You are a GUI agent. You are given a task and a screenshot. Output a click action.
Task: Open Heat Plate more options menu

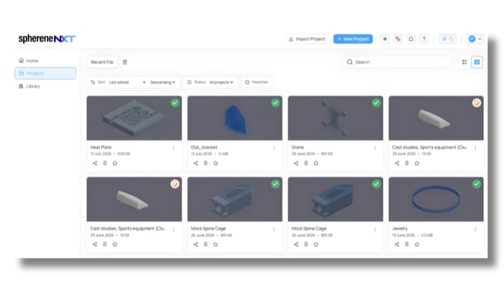point(174,148)
